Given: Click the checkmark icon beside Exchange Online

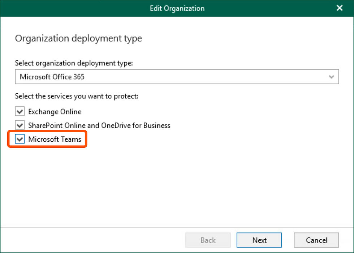Looking at the screenshot, I should tap(20, 111).
